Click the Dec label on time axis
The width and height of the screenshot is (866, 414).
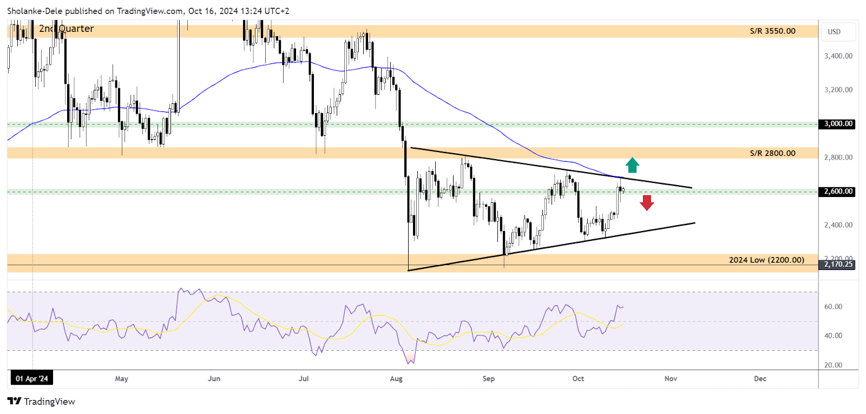(760, 379)
